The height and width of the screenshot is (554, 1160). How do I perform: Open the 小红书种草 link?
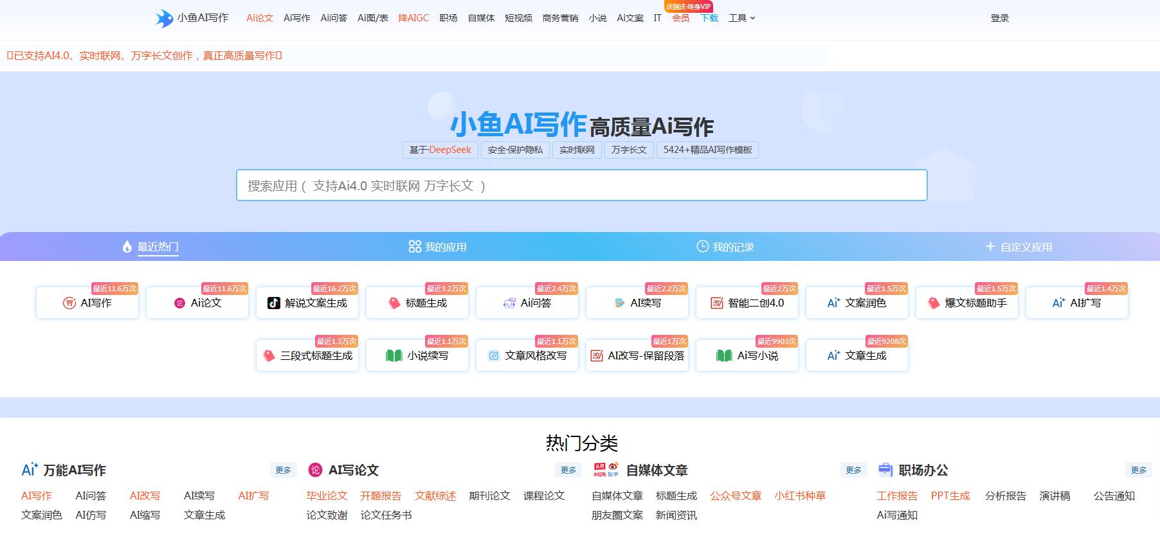click(800, 496)
